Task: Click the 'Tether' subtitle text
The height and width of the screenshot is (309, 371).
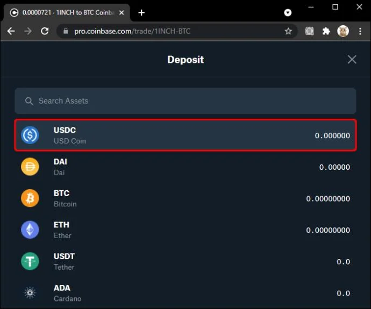Action: 64,267
